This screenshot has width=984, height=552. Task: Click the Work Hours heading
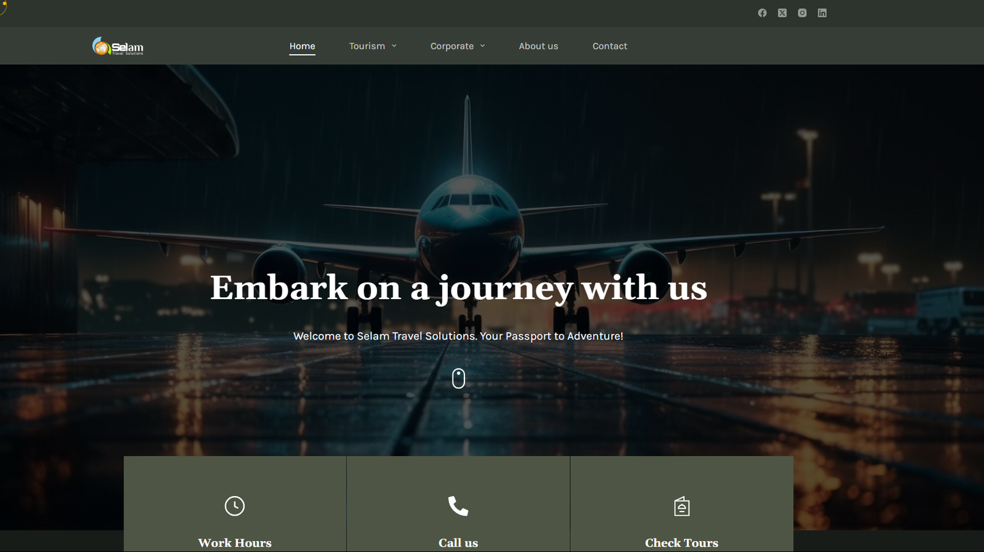click(x=234, y=543)
